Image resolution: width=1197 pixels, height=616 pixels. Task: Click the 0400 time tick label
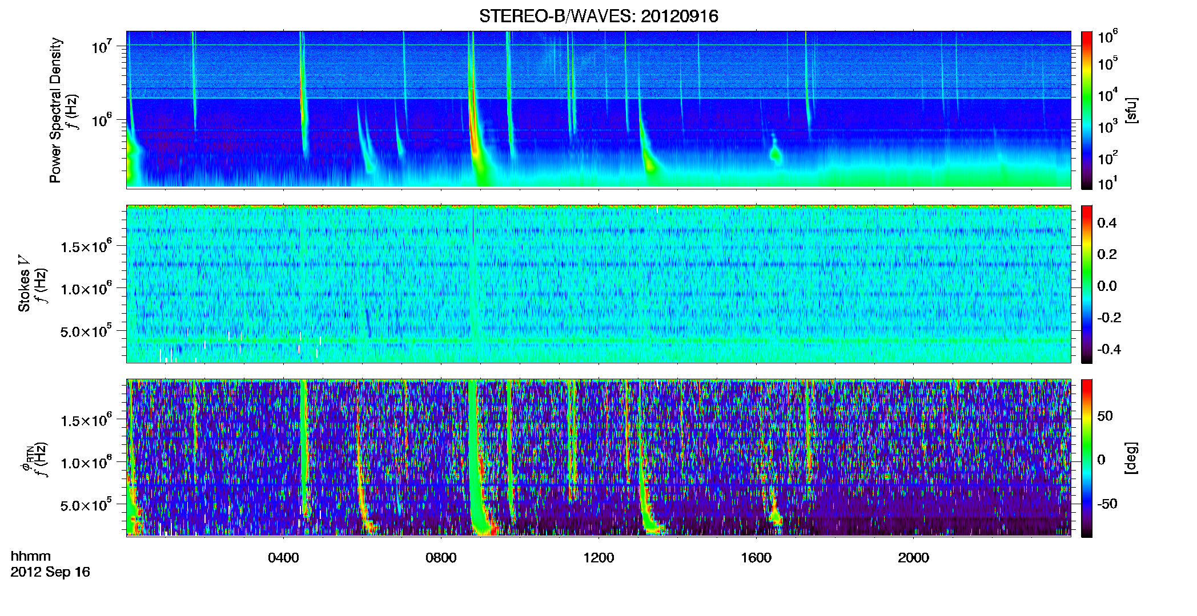pos(283,558)
